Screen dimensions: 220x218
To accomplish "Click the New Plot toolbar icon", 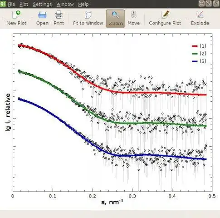I will pyautogui.click(x=16, y=18).
